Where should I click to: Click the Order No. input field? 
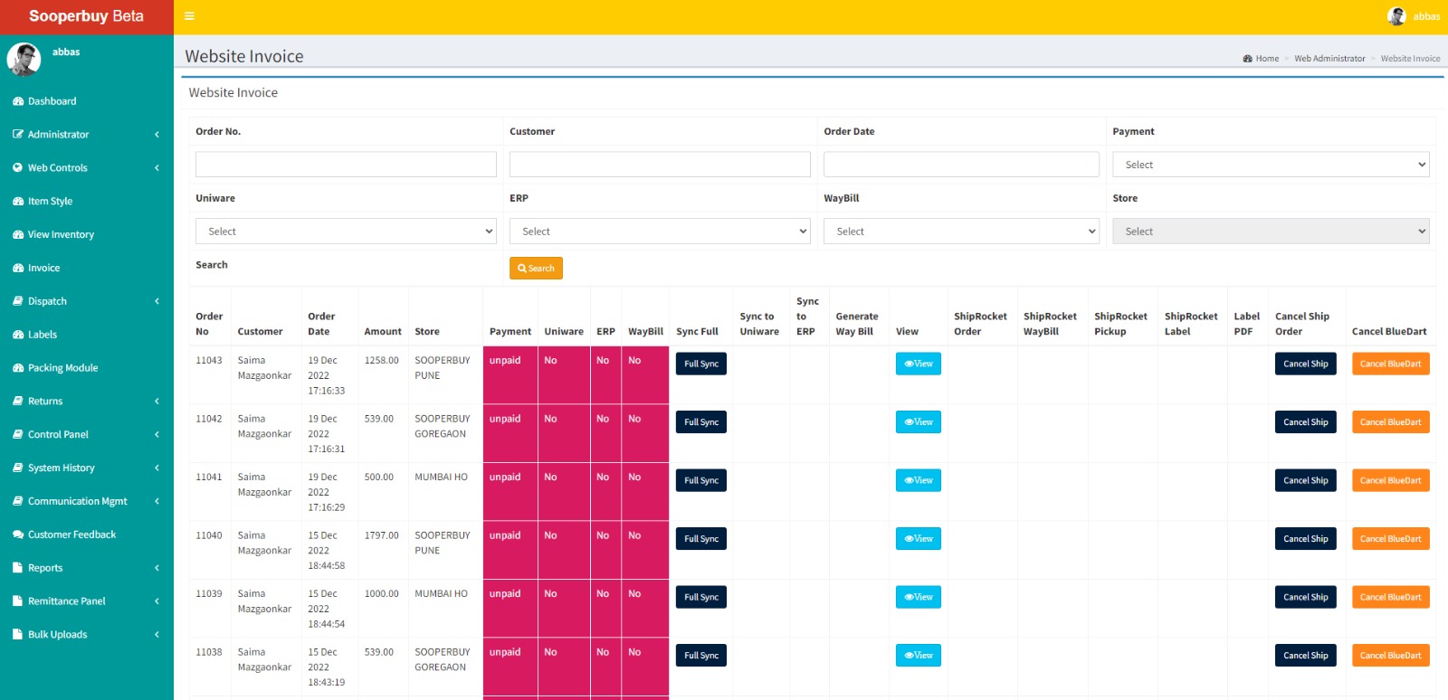(x=346, y=165)
